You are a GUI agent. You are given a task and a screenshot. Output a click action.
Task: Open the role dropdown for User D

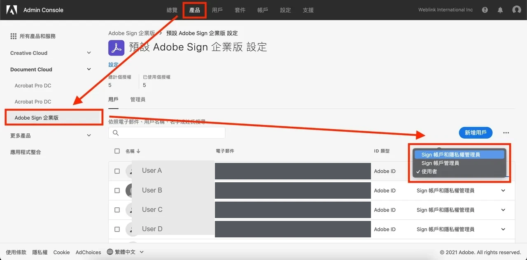[503, 229]
